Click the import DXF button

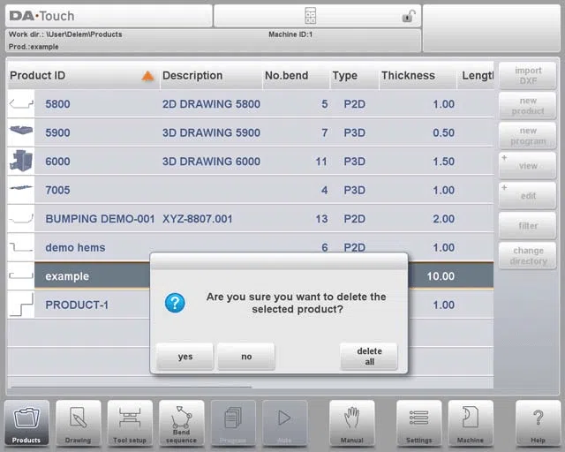(528, 76)
